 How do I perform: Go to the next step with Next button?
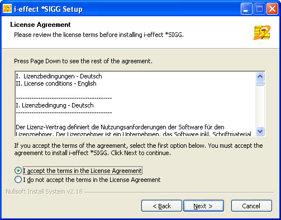(203, 206)
